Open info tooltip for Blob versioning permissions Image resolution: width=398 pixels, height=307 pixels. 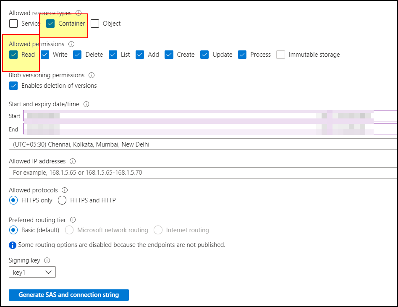(92, 75)
